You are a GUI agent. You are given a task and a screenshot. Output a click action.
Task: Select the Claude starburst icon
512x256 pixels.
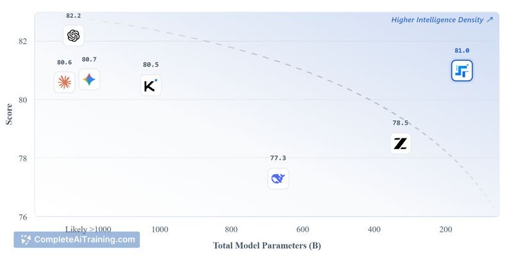pyautogui.click(x=64, y=82)
